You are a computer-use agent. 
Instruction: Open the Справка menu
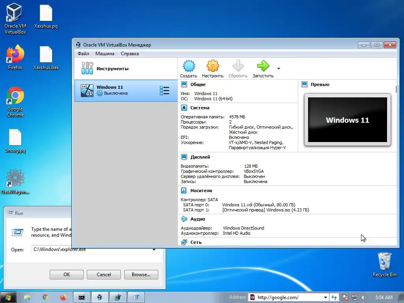[x=129, y=54]
